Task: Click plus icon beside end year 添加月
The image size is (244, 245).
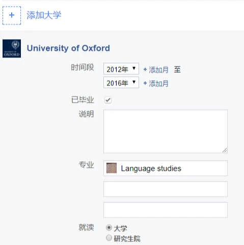Action: [145, 83]
